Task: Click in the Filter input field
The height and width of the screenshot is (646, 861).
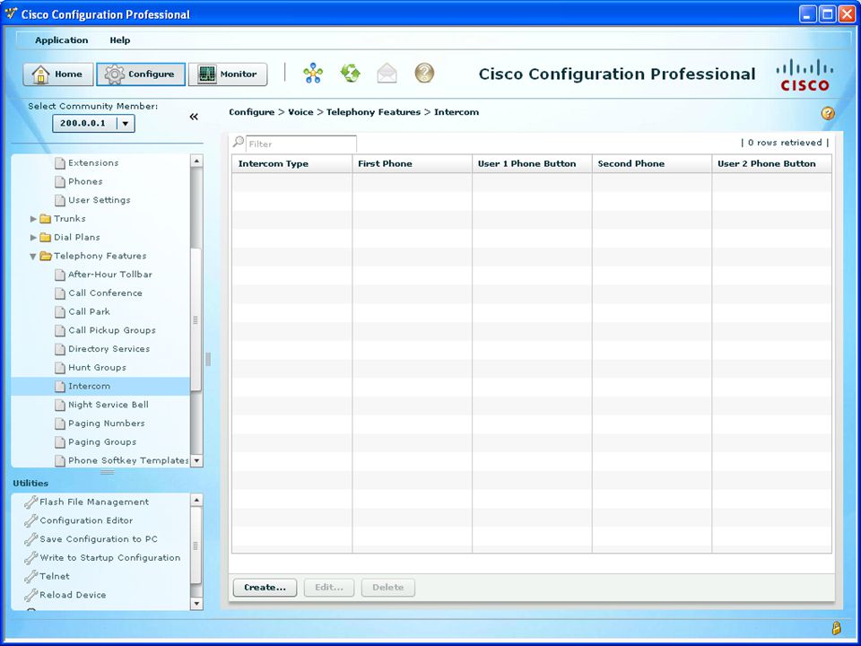Action: click(x=301, y=144)
